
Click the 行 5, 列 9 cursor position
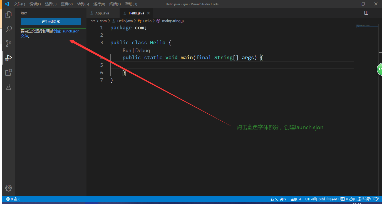[x=279, y=199]
